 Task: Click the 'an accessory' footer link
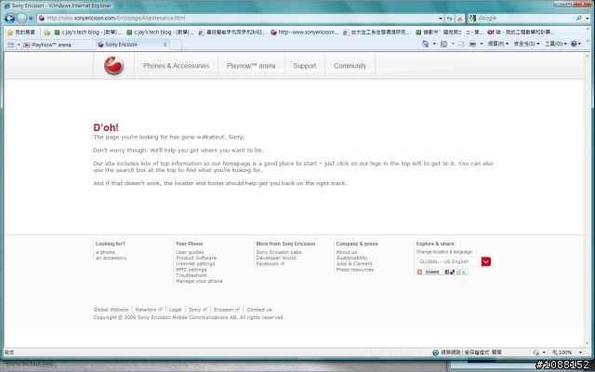[x=112, y=258]
